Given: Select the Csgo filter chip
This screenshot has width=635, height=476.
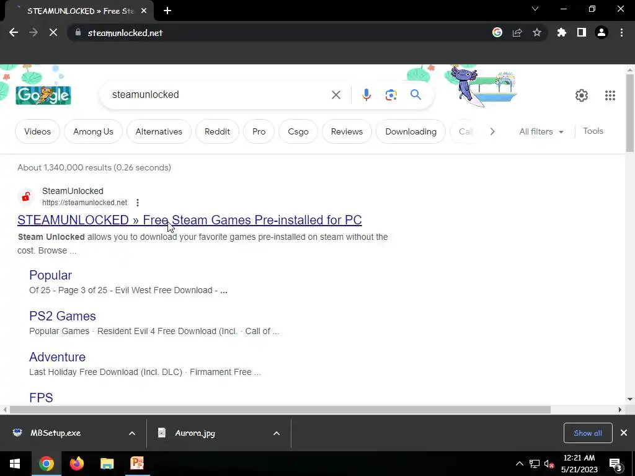Looking at the screenshot, I should (298, 131).
